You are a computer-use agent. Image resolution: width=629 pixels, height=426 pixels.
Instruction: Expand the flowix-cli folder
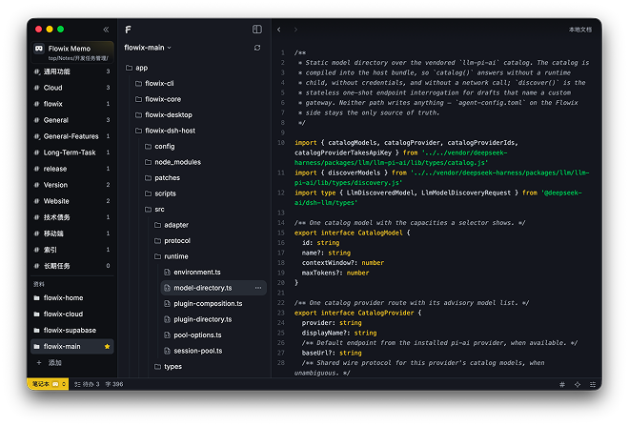coord(154,84)
